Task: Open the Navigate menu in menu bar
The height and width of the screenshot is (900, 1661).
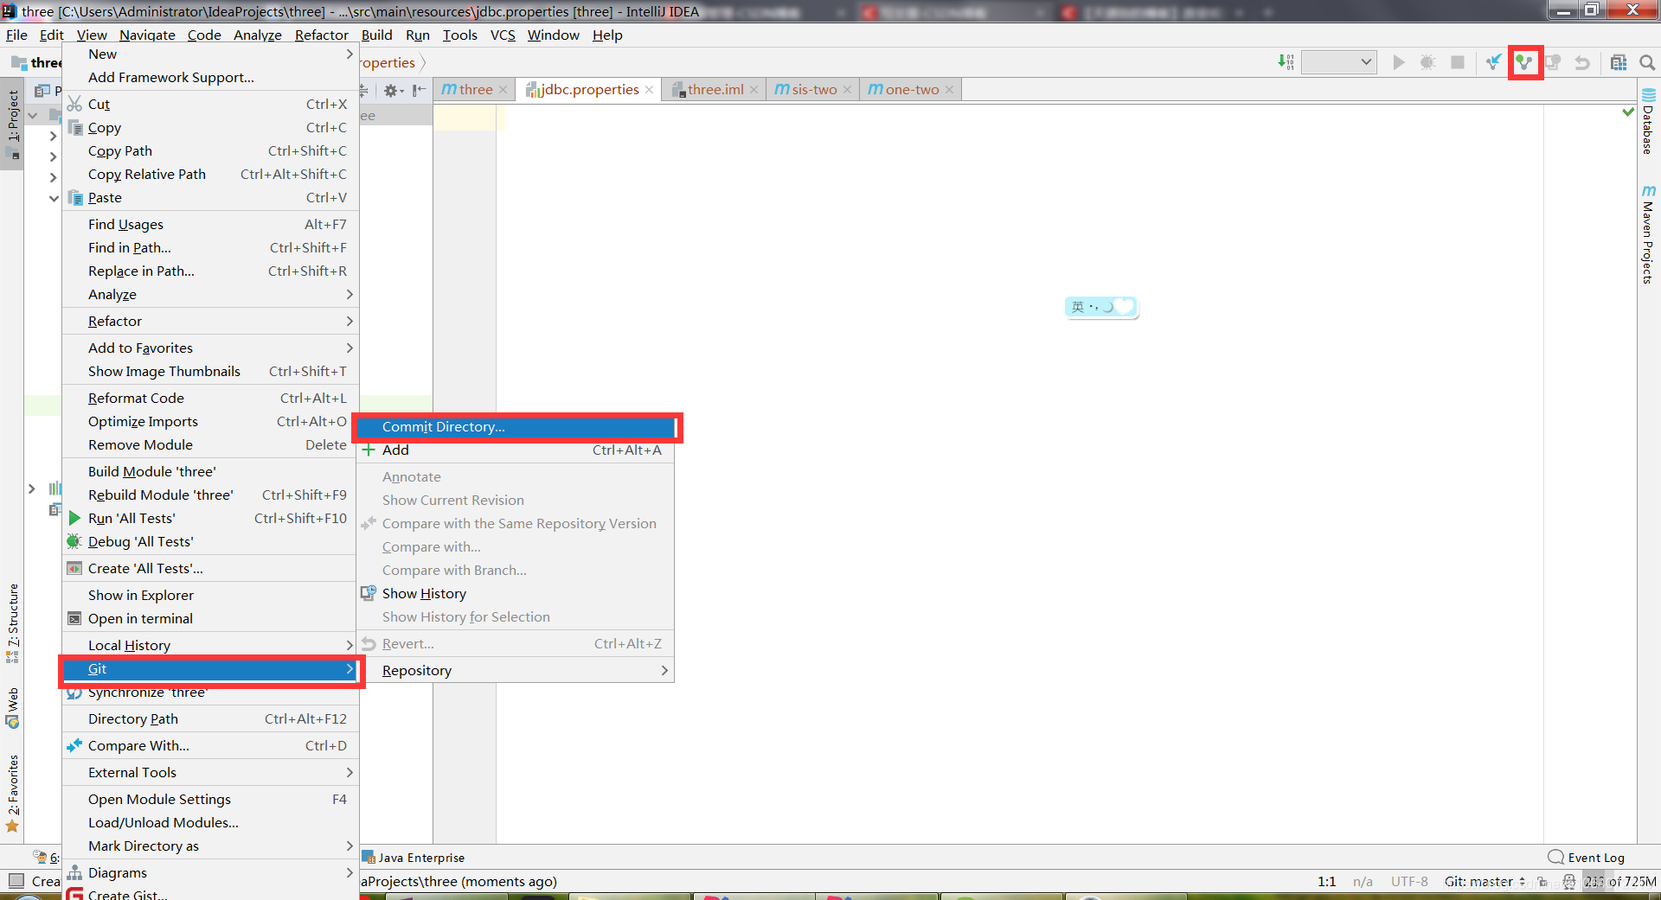Action: pyautogui.click(x=147, y=35)
